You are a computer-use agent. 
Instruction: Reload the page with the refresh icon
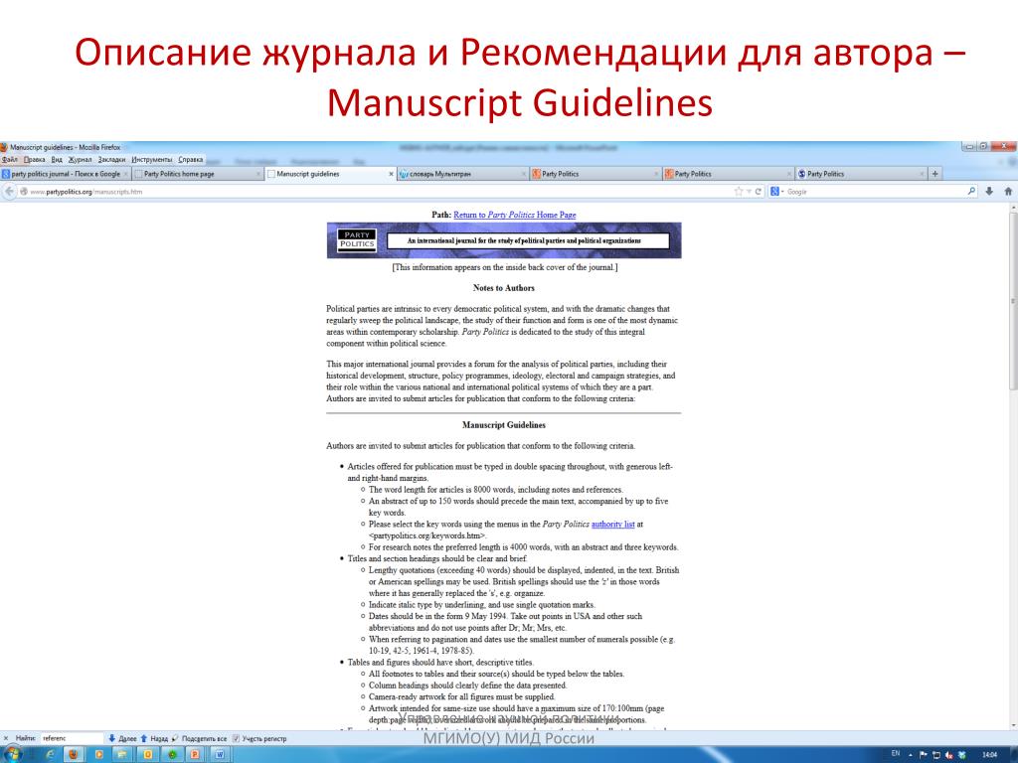click(758, 192)
